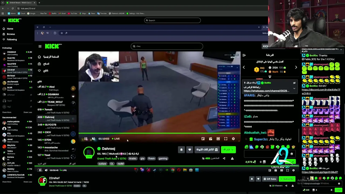Image resolution: width=345 pixels, height=194 pixels.
Task: Toggle notification bell for 22rahaf
Action: point(252,179)
